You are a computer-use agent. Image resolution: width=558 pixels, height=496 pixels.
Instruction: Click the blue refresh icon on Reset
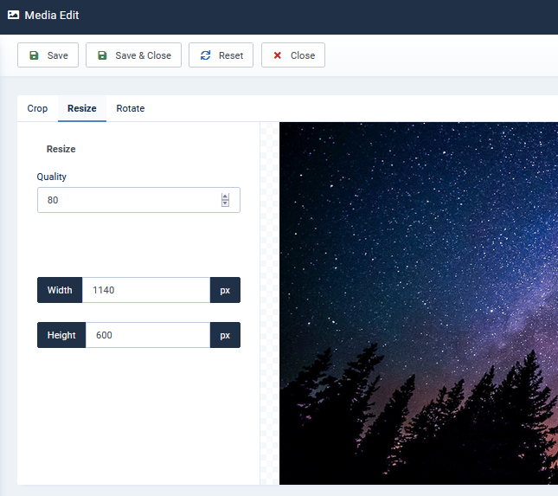point(205,55)
